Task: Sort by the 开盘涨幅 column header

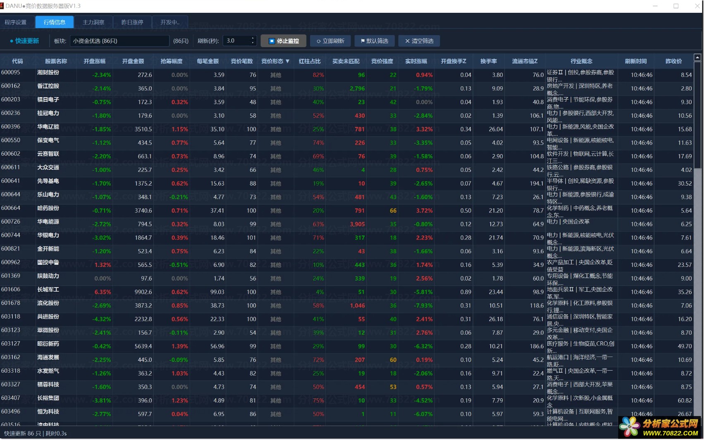Action: pyautogui.click(x=95, y=61)
